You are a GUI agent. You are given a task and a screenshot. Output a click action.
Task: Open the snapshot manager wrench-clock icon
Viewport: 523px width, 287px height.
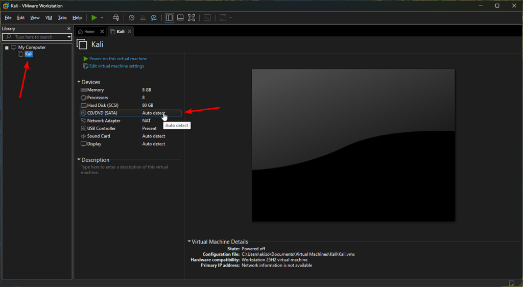154,18
